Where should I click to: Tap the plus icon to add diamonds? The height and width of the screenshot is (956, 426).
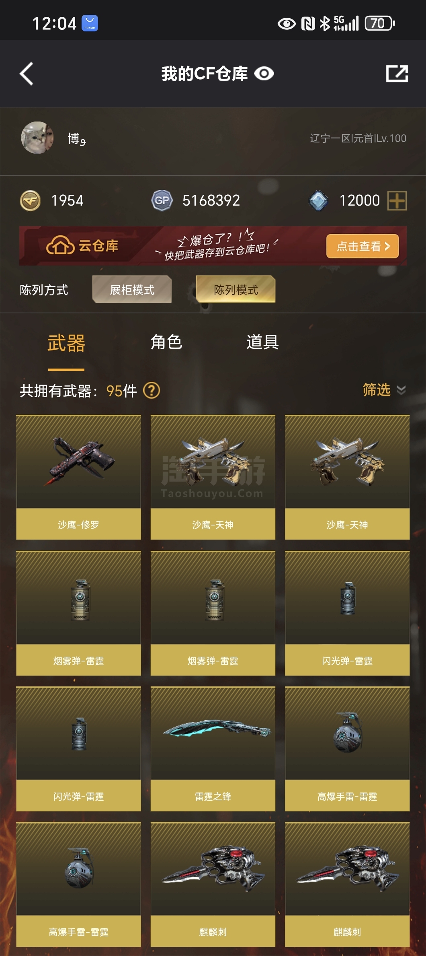tap(397, 200)
